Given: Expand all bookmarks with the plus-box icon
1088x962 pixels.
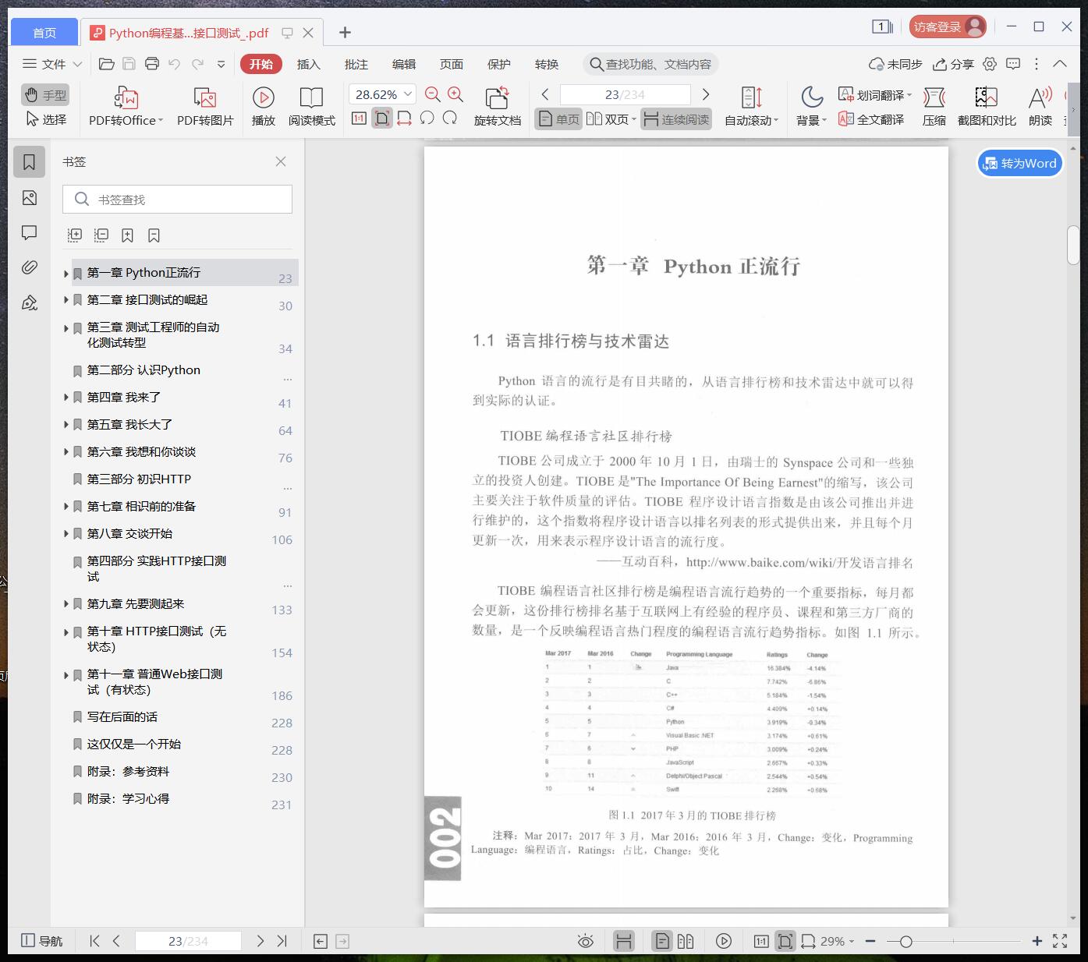Looking at the screenshot, I should (x=75, y=235).
